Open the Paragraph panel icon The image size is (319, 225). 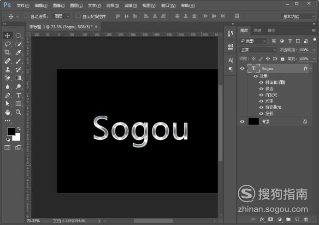click(230, 70)
